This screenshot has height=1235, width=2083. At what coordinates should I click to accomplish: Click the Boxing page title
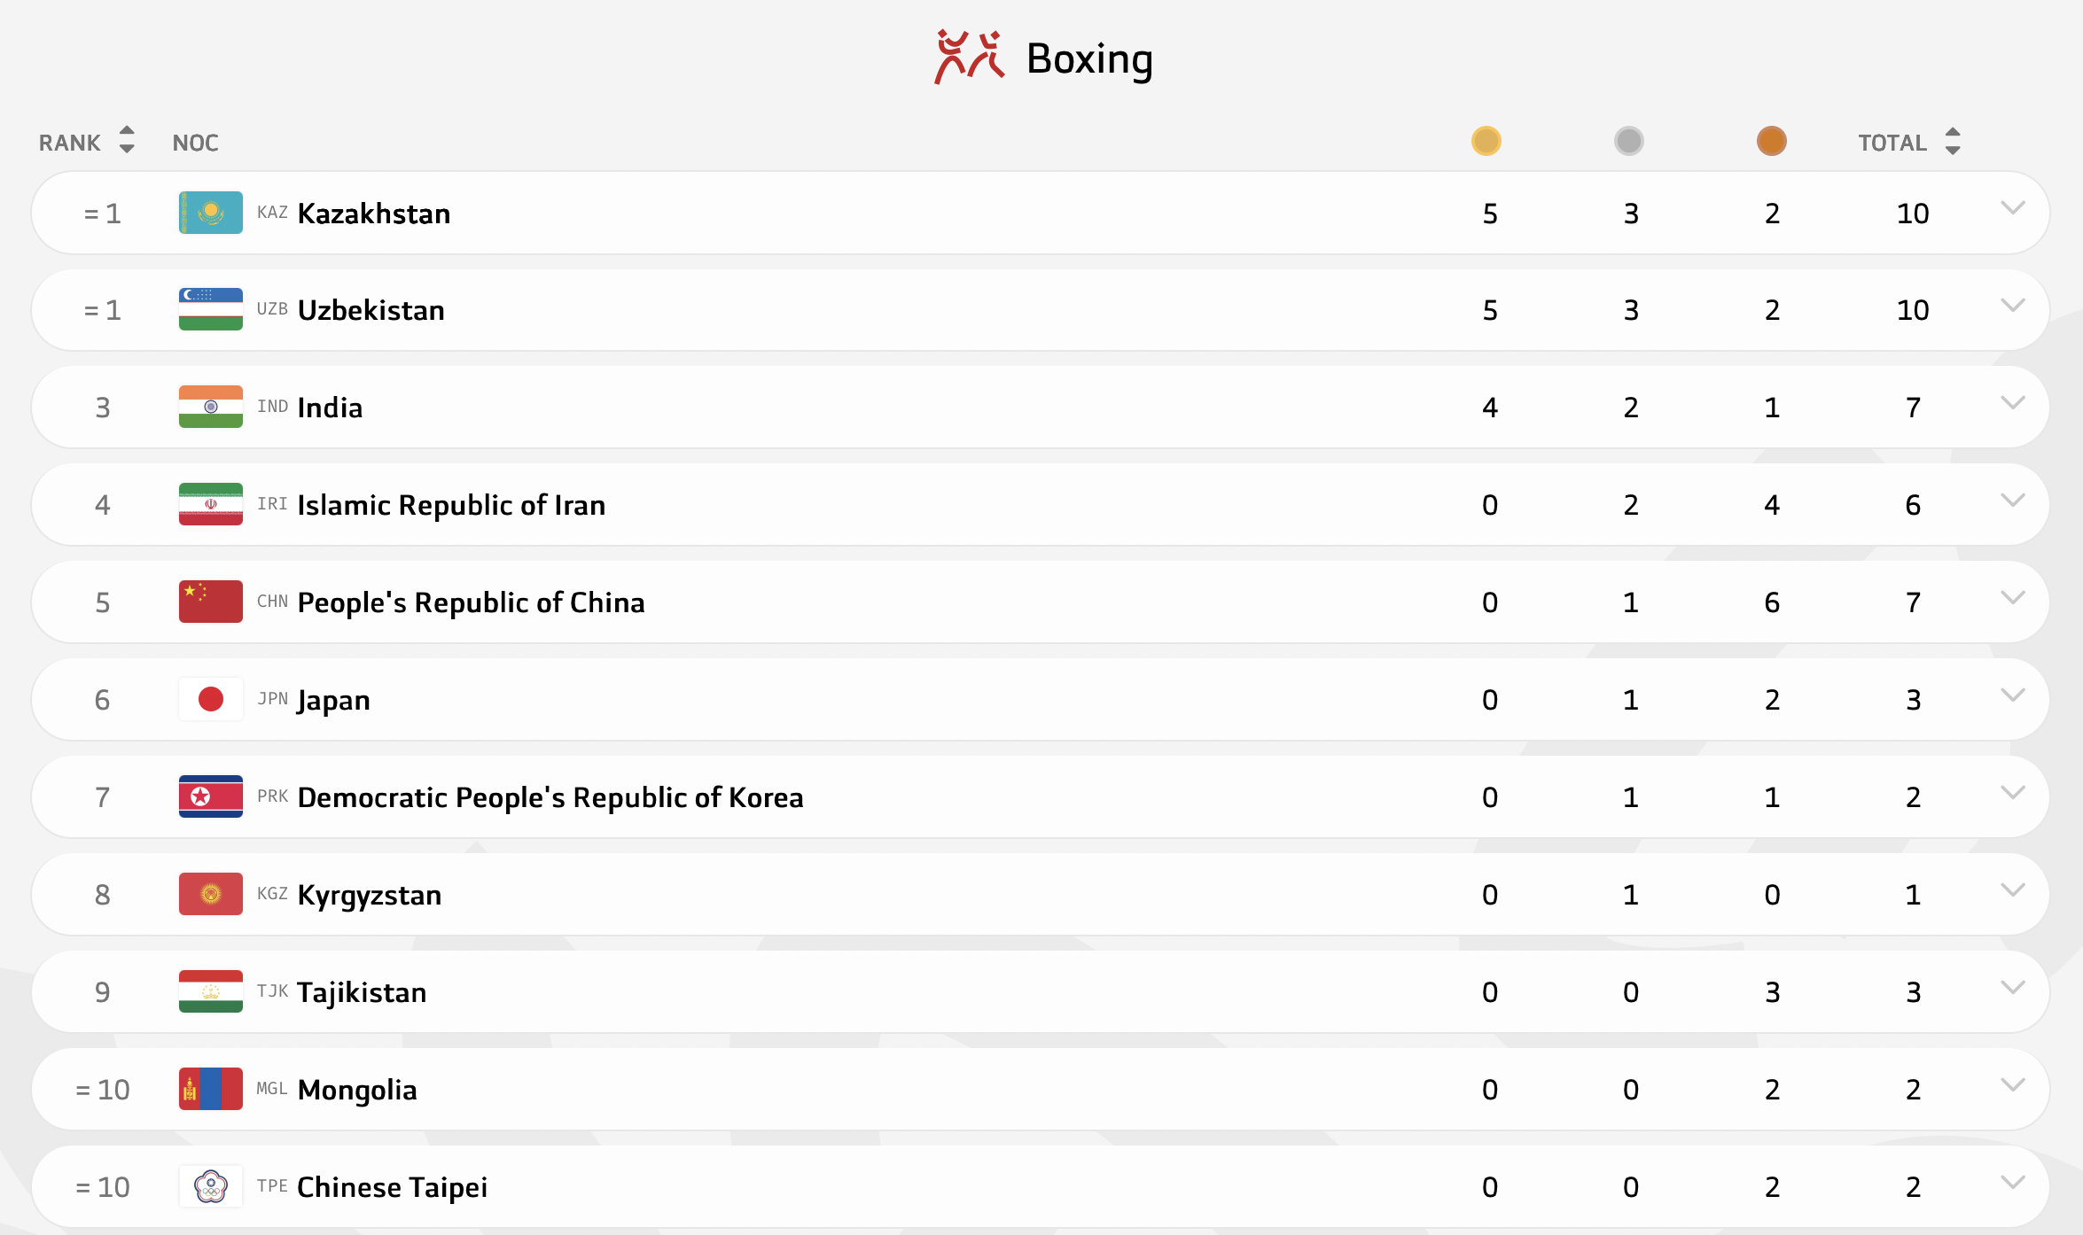(x=1089, y=59)
